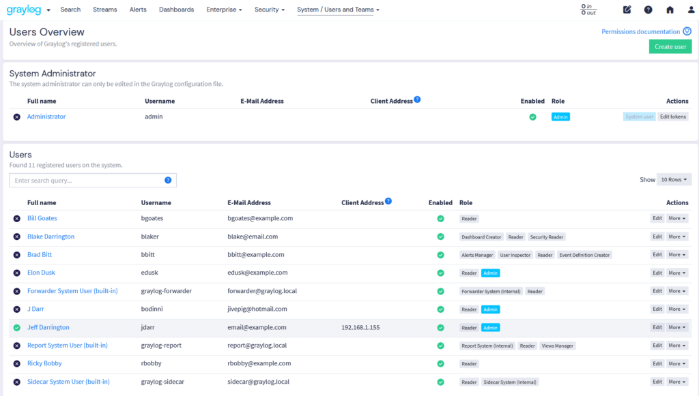The image size is (699, 396).
Task: Open the Dashboards menu item
Action: click(x=176, y=10)
